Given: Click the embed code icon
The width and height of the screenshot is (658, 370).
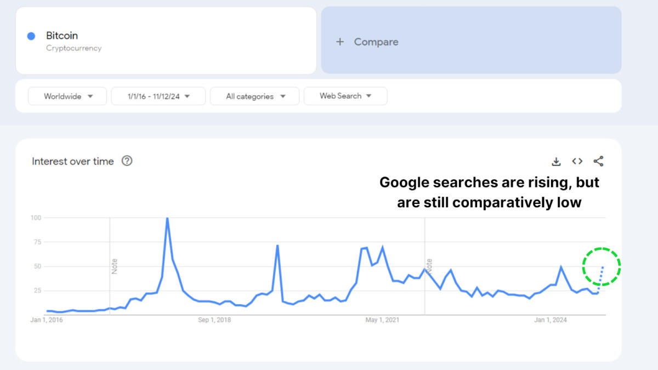Looking at the screenshot, I should pos(577,161).
